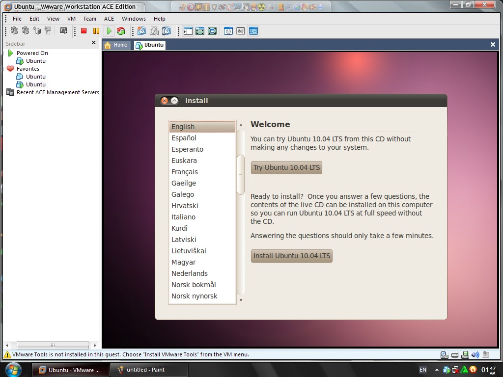The image size is (503, 377).
Task: Click the first ACE toolbar icon
Action: (14, 31)
